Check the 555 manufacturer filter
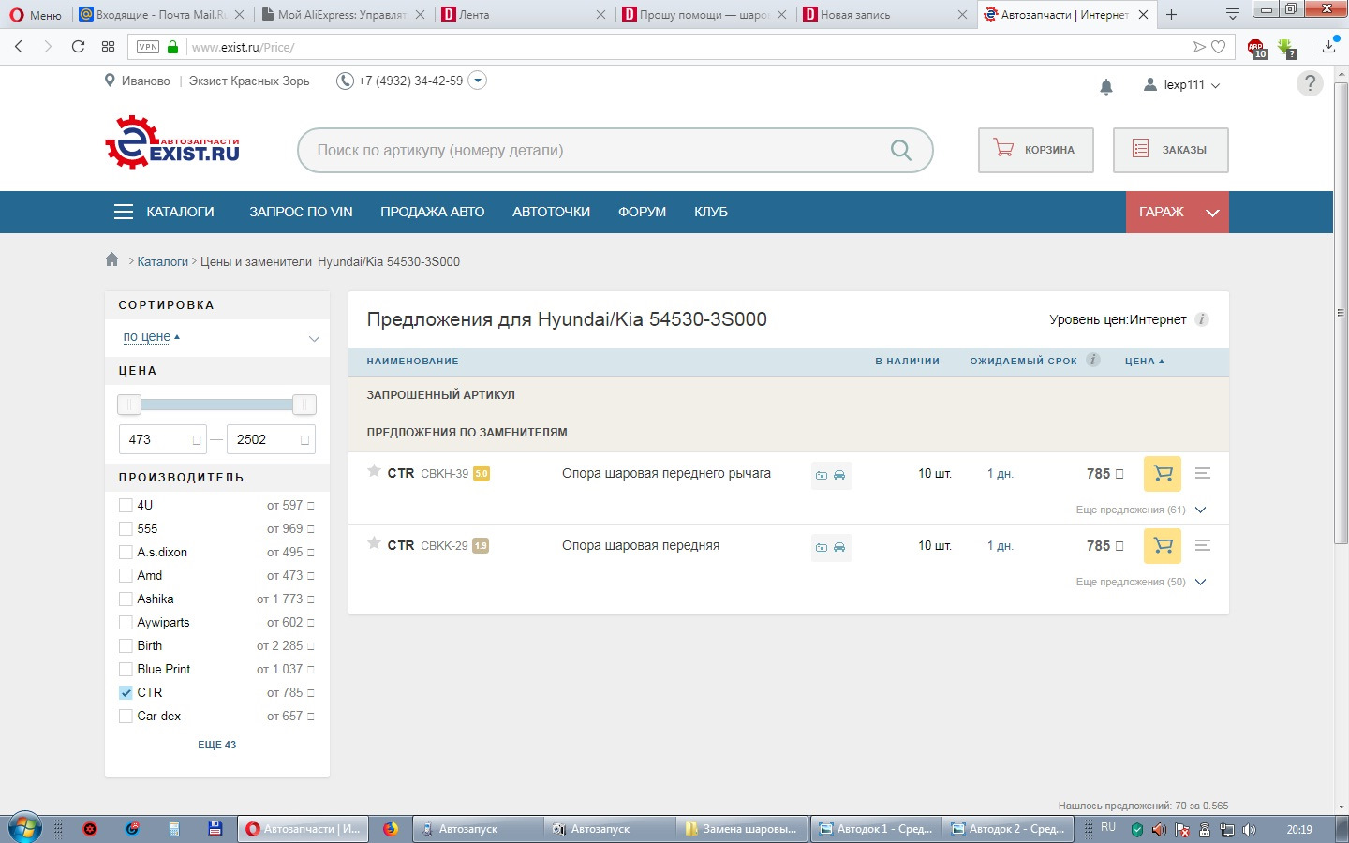 pyautogui.click(x=126, y=528)
